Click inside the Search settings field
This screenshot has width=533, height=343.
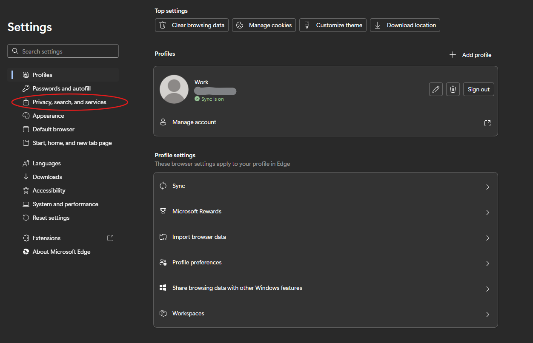(63, 51)
